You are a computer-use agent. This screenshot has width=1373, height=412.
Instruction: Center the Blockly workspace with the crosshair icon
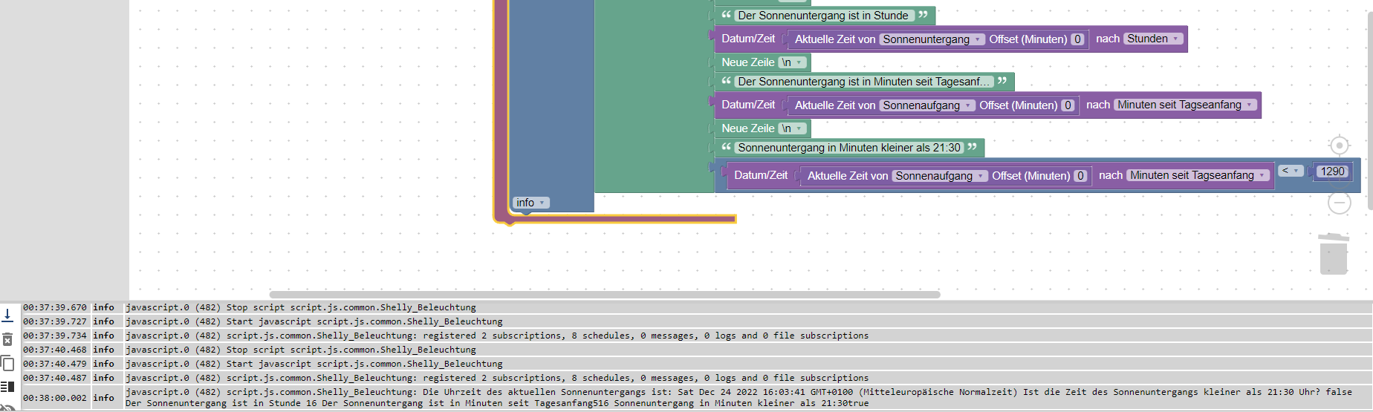(1339, 145)
